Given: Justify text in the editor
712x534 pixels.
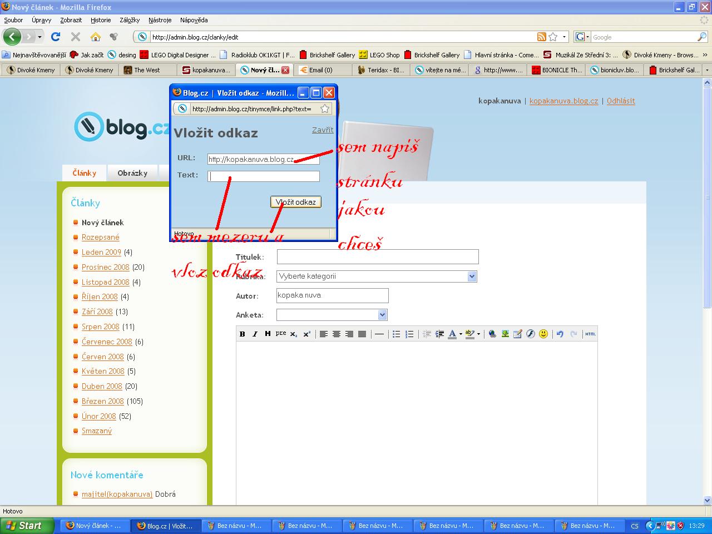Looking at the screenshot, I should tap(362, 334).
